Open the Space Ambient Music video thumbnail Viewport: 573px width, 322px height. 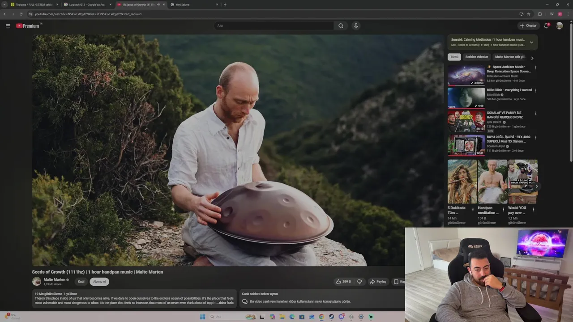click(x=466, y=75)
